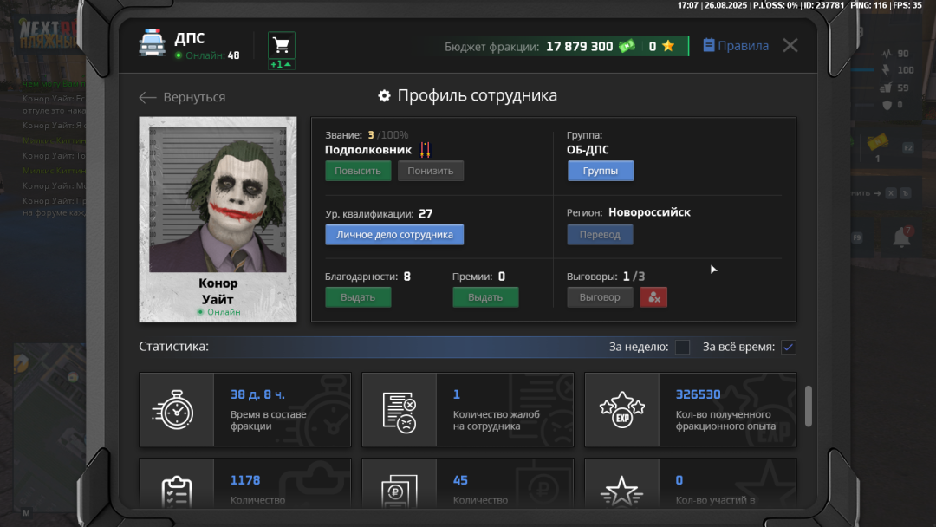Click the Выговор reprimand button

pos(600,297)
